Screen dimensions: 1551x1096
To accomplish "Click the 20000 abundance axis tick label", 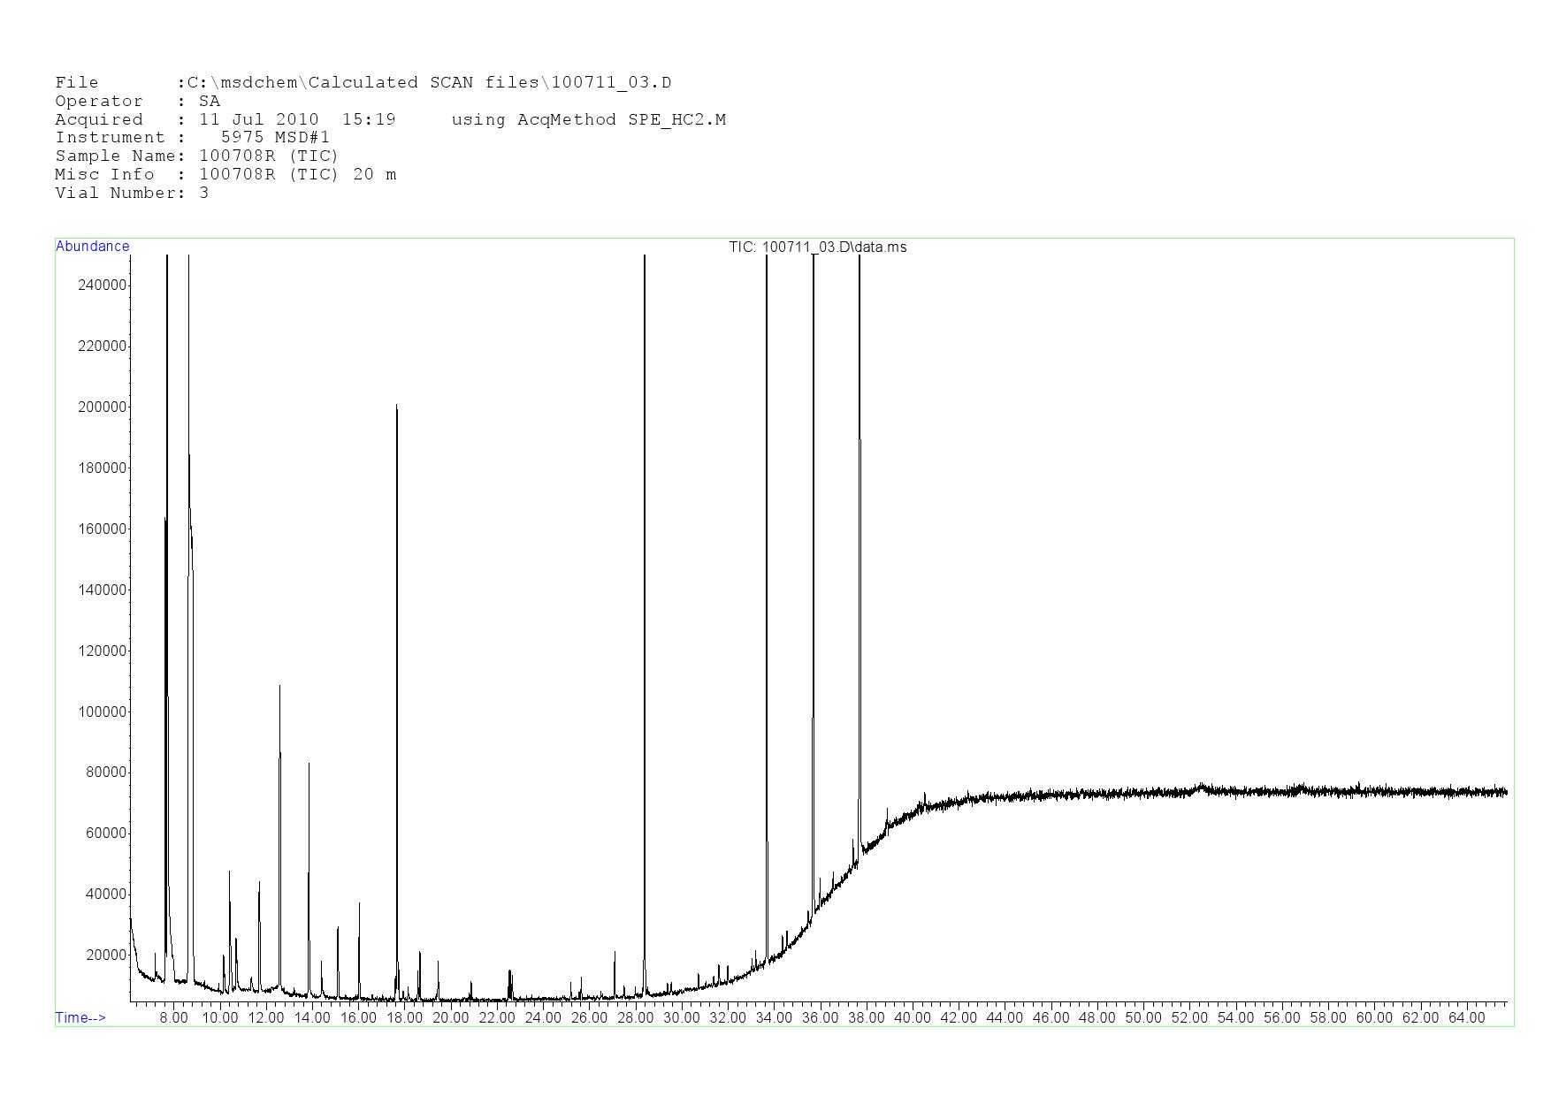I will [x=106, y=955].
